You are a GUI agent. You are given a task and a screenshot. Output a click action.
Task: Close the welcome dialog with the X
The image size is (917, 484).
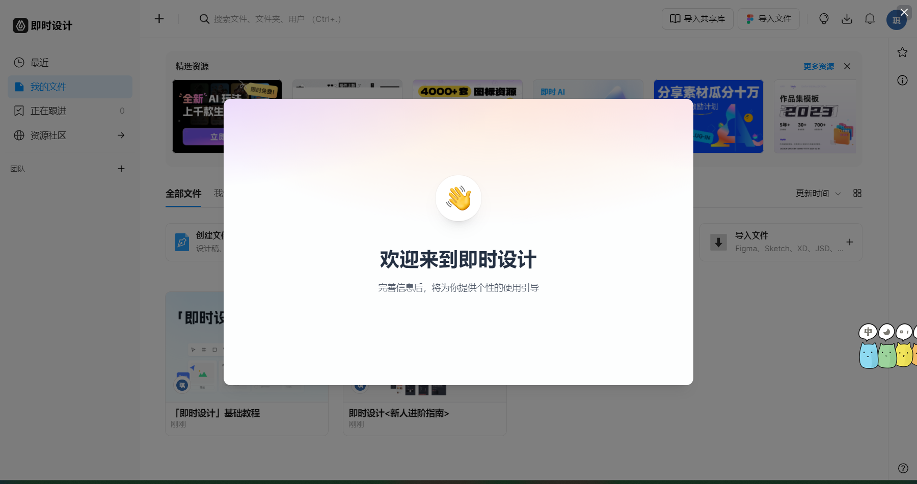[904, 12]
